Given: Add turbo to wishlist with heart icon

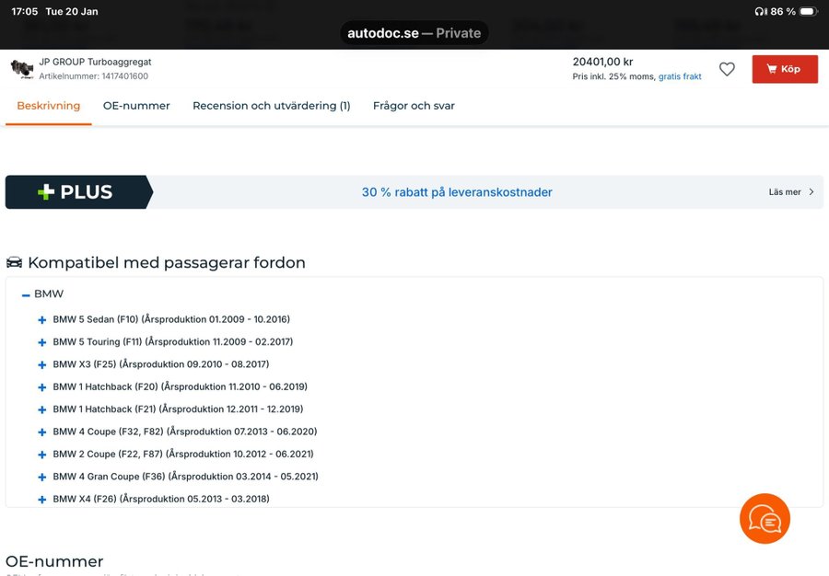Looking at the screenshot, I should click(x=727, y=69).
